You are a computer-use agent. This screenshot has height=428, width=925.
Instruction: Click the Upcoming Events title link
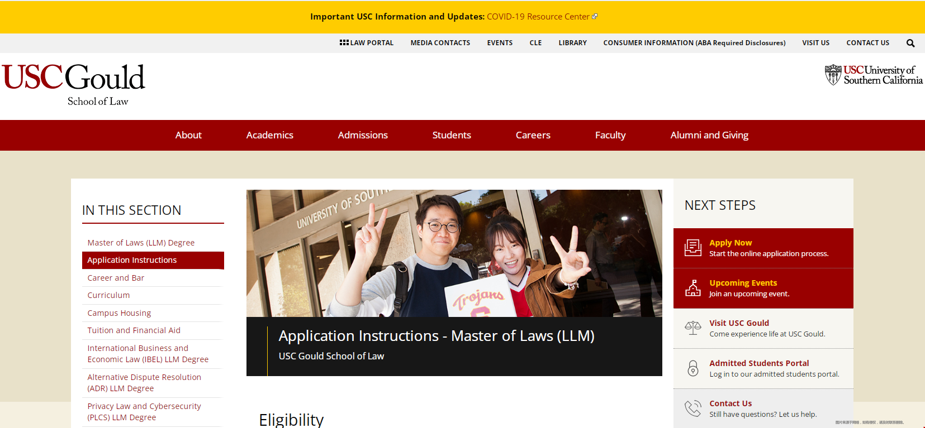click(743, 283)
